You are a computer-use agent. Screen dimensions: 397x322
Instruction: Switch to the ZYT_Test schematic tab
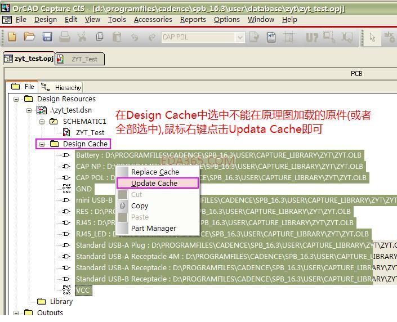pos(80,59)
